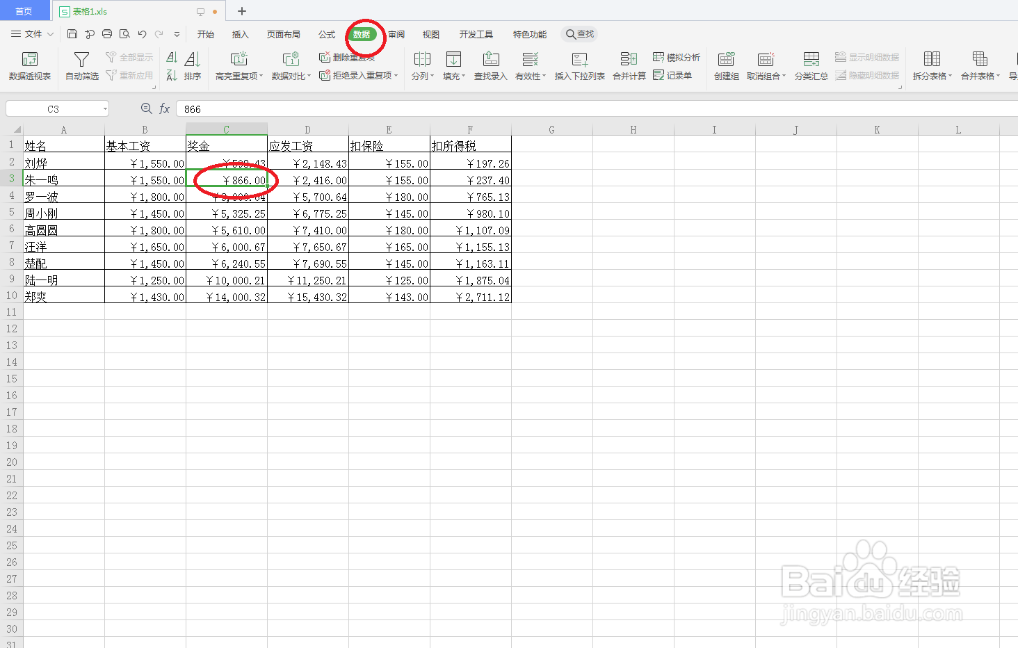Expand the 取消组合 dropdown arrow
Image resolution: width=1018 pixels, height=648 pixels.
[784, 76]
